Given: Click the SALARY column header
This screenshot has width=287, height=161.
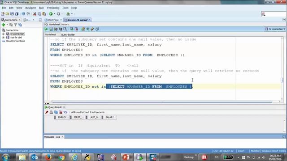Looking at the screenshot, I should [109, 117].
